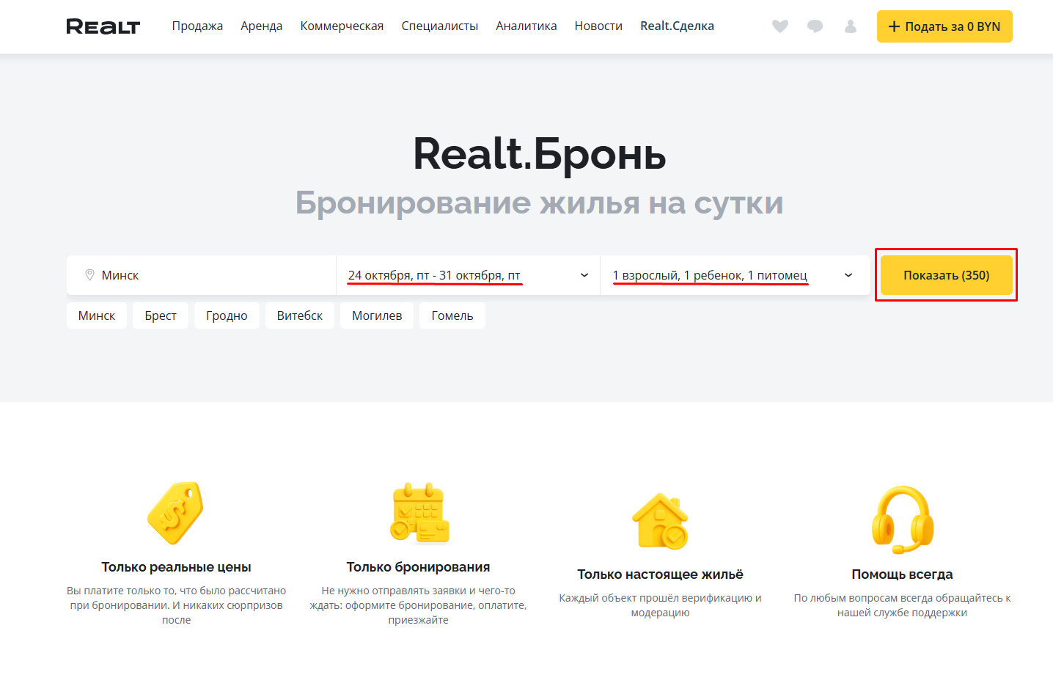Click the yellow price tag icon

point(175,513)
